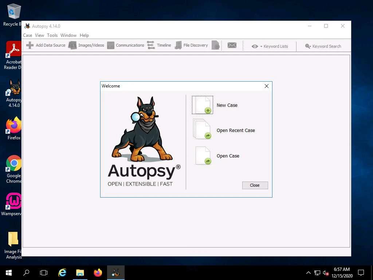Click the Open Case document icon
This screenshot has height=280, width=373.
pos(203,155)
